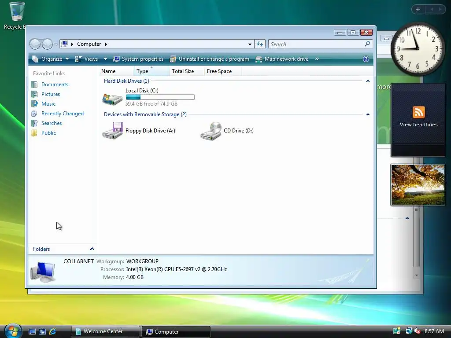Image resolution: width=451 pixels, height=338 pixels.
Task: Show more toolbar commands chevron
Action: click(317, 59)
